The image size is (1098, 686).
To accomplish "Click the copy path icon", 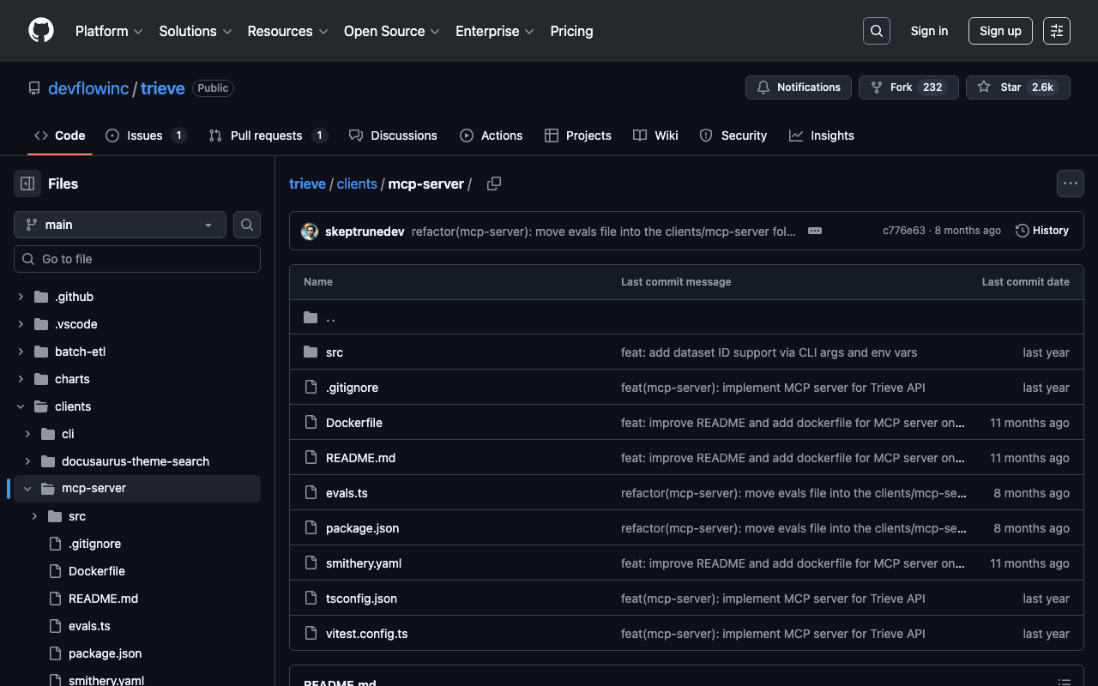I will (x=494, y=184).
